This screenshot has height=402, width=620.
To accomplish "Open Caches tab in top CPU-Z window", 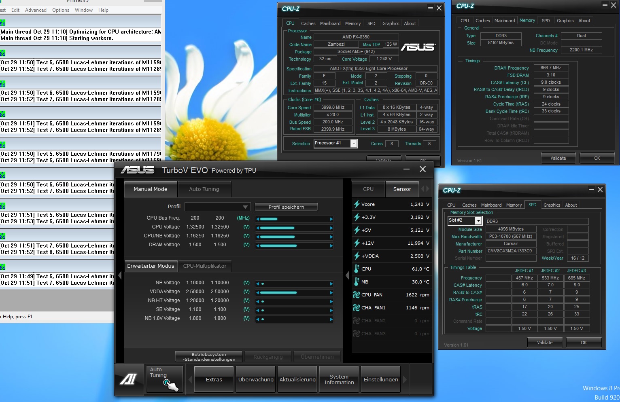I will tap(308, 23).
